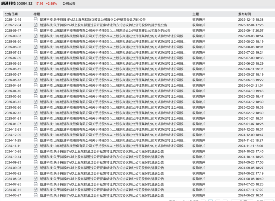Click 收购兼并 topic in 2025-05-13 row
Viewport: 275px width, 201px height.
coord(199,80)
